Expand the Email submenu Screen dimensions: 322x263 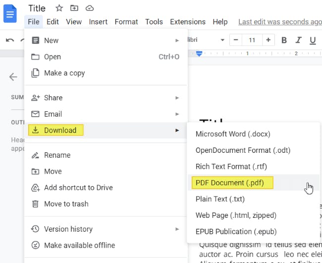(106, 114)
